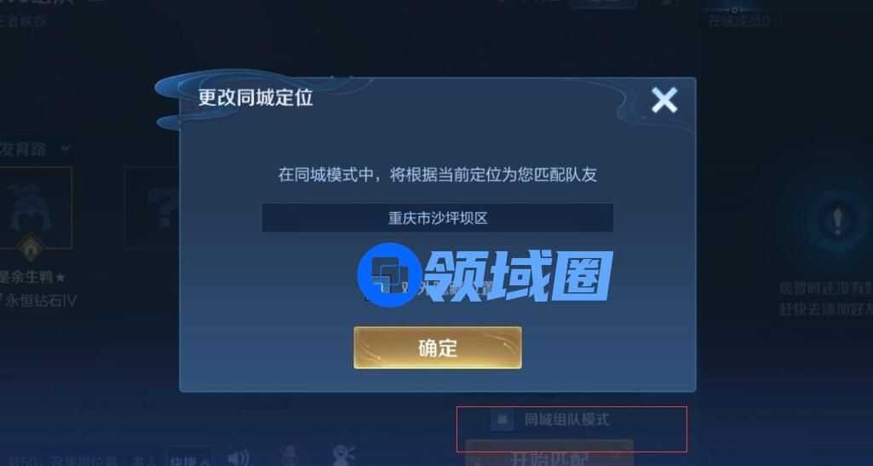Click the 同城组队模式 label text

[x=566, y=420]
